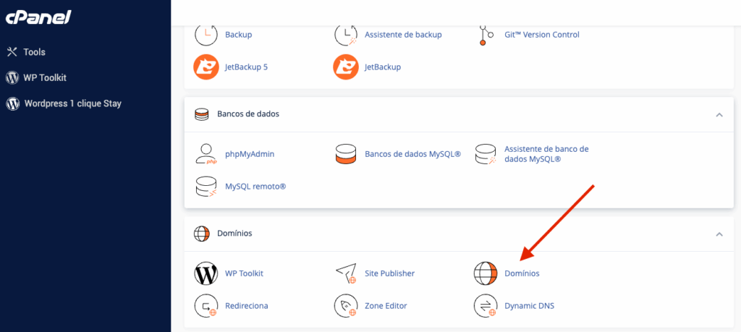Collapse the Domínios section chevron

[x=719, y=234]
